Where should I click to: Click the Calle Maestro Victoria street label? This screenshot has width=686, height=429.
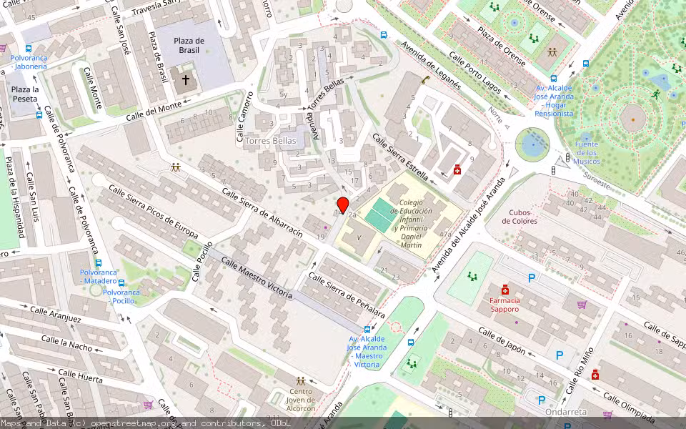click(257, 278)
